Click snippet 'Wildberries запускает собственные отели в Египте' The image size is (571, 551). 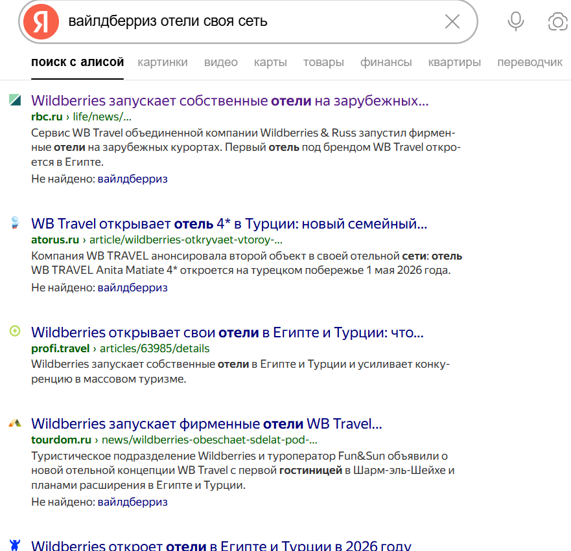point(167,365)
